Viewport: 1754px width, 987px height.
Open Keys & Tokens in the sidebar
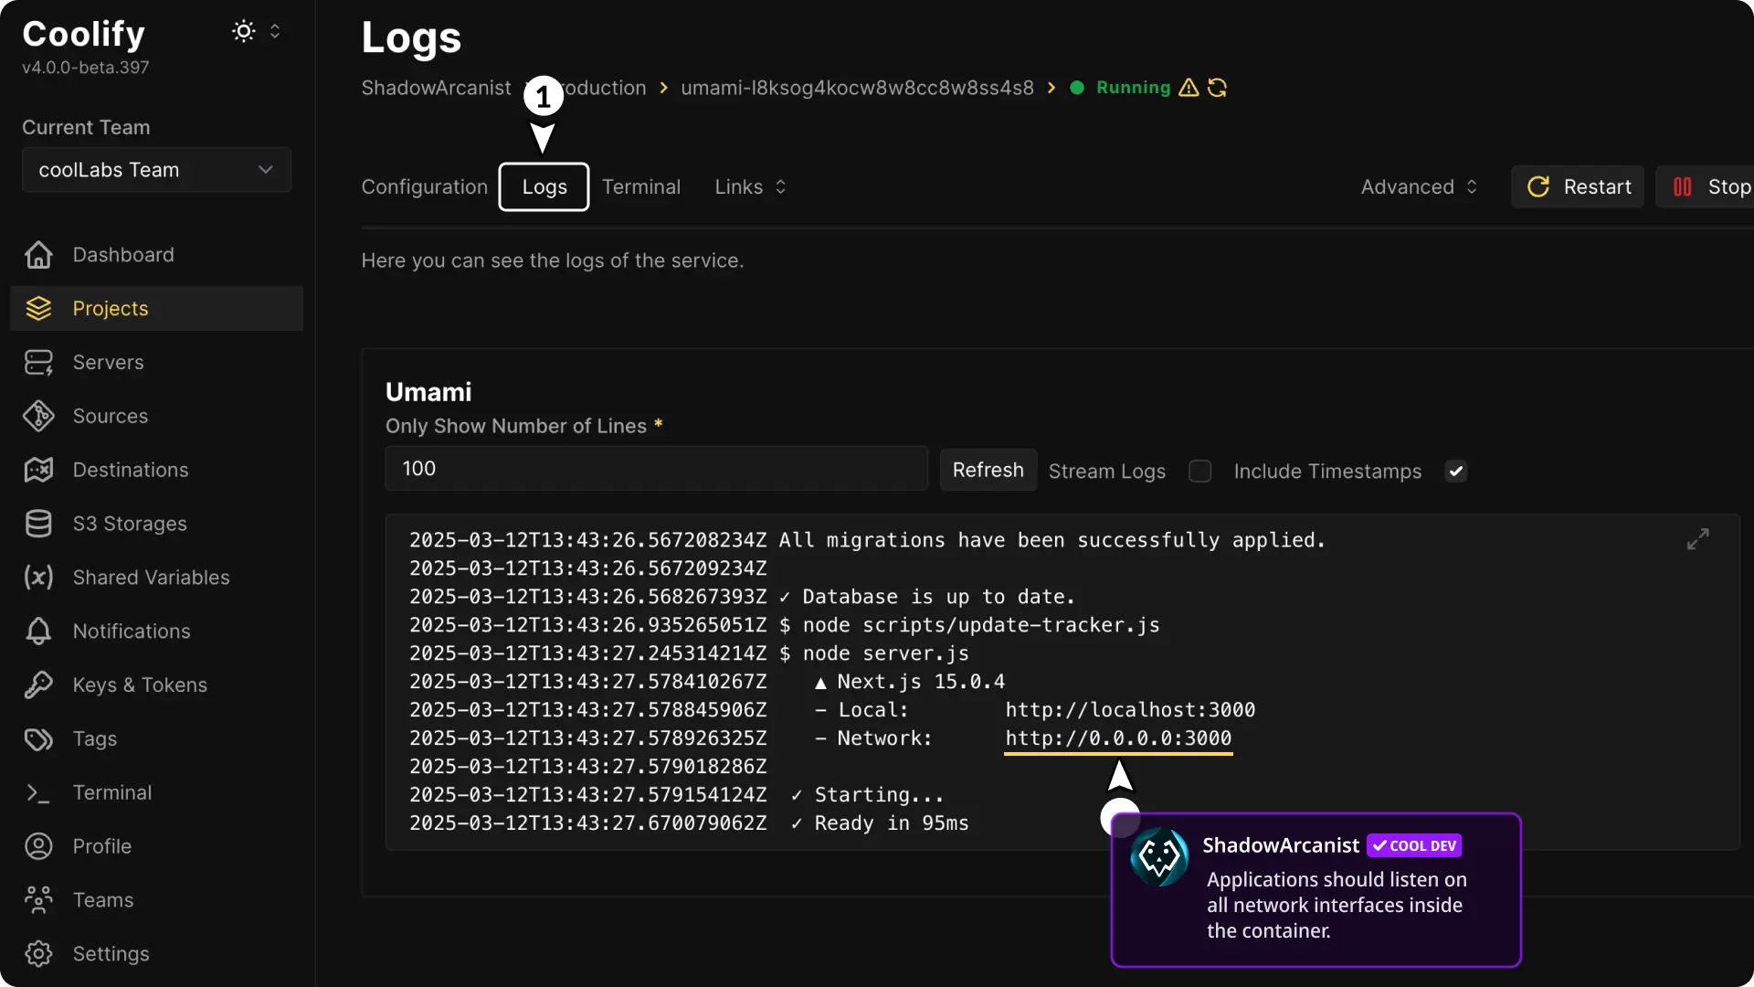(139, 685)
